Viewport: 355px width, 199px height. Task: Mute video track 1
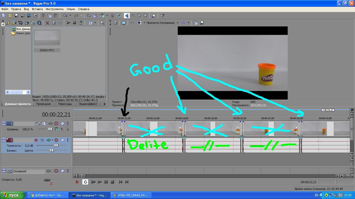pos(62,124)
